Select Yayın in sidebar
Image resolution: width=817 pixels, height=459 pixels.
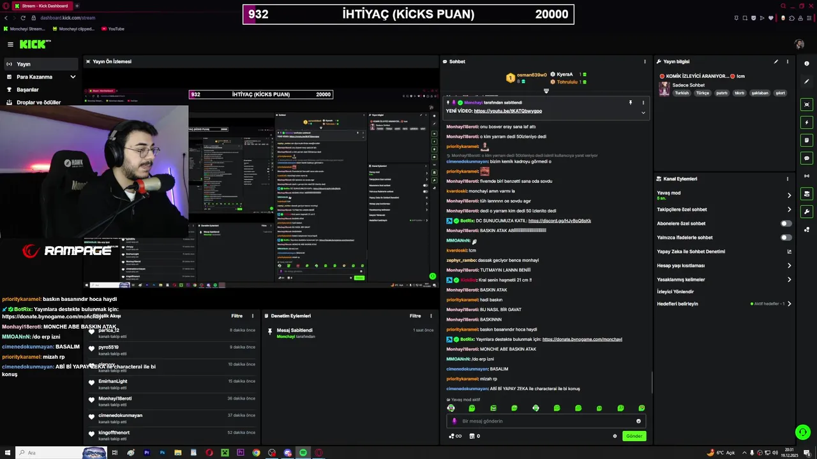click(41, 64)
